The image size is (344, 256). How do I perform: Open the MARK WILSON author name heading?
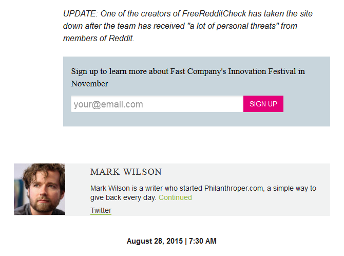pos(126,172)
